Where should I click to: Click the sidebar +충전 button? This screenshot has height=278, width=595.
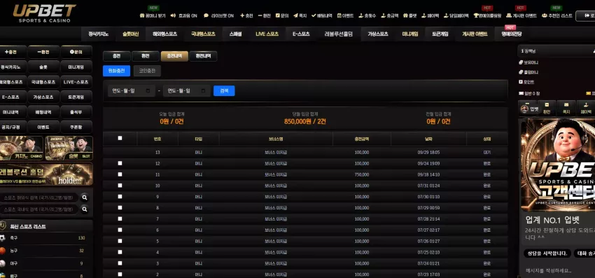click(x=12, y=52)
